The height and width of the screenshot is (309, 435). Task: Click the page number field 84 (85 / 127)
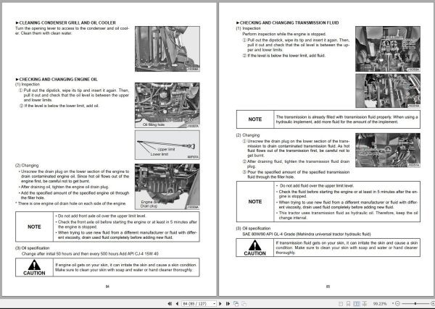197,304
